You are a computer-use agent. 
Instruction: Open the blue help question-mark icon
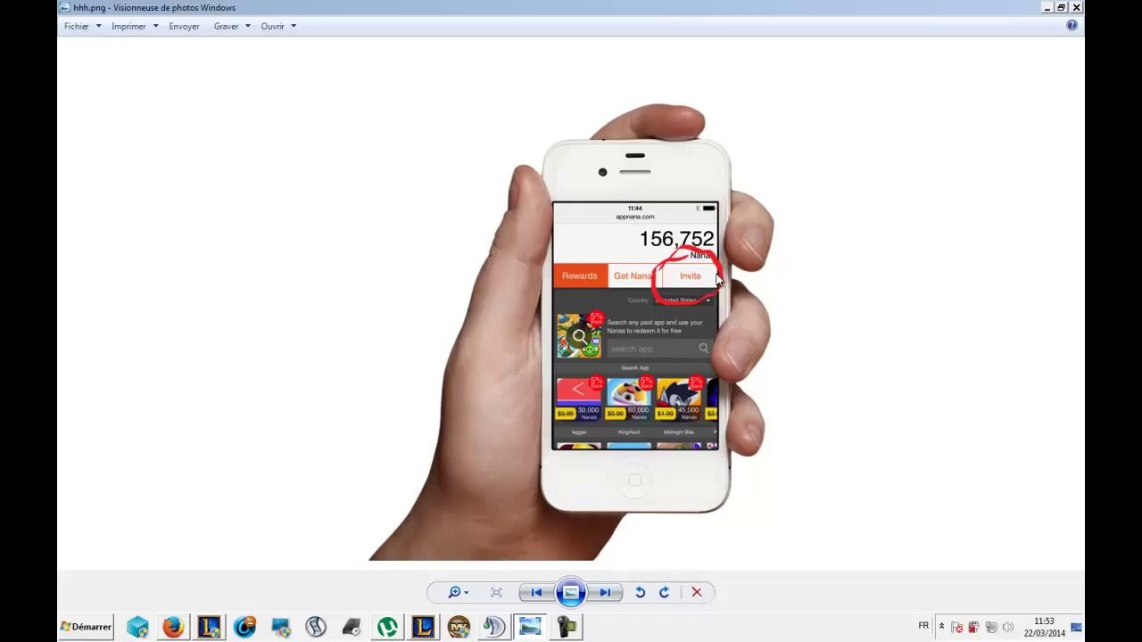(1072, 26)
